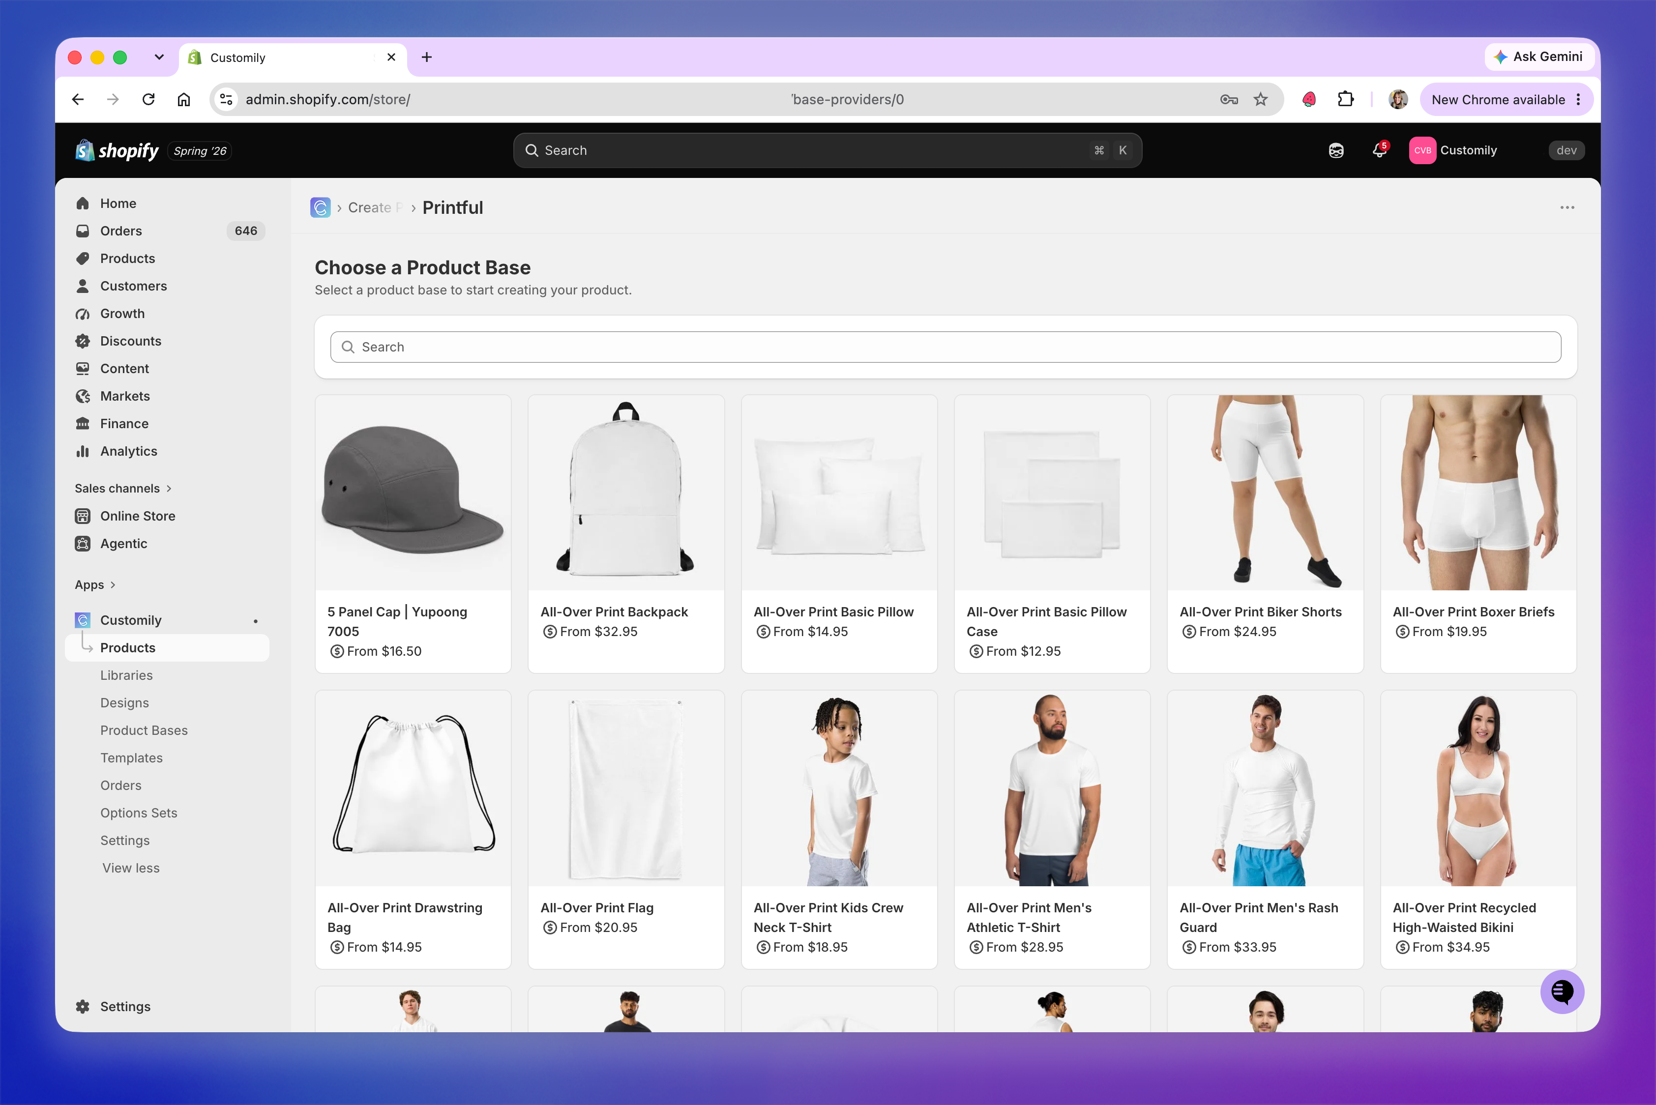Viewport: 1656px width, 1105px height.
Task: Select the 5 Panel Cap Yupoong 7005 card
Action: point(413,533)
